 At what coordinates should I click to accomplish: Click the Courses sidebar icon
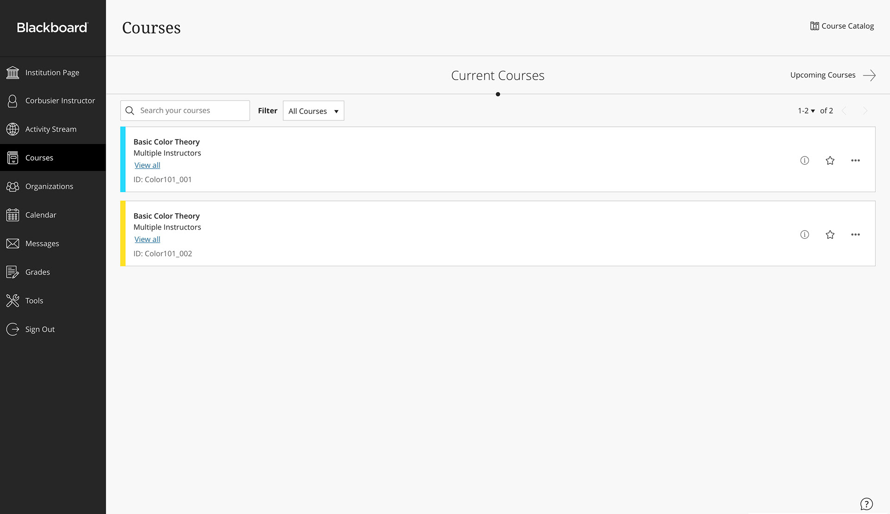[x=13, y=158]
